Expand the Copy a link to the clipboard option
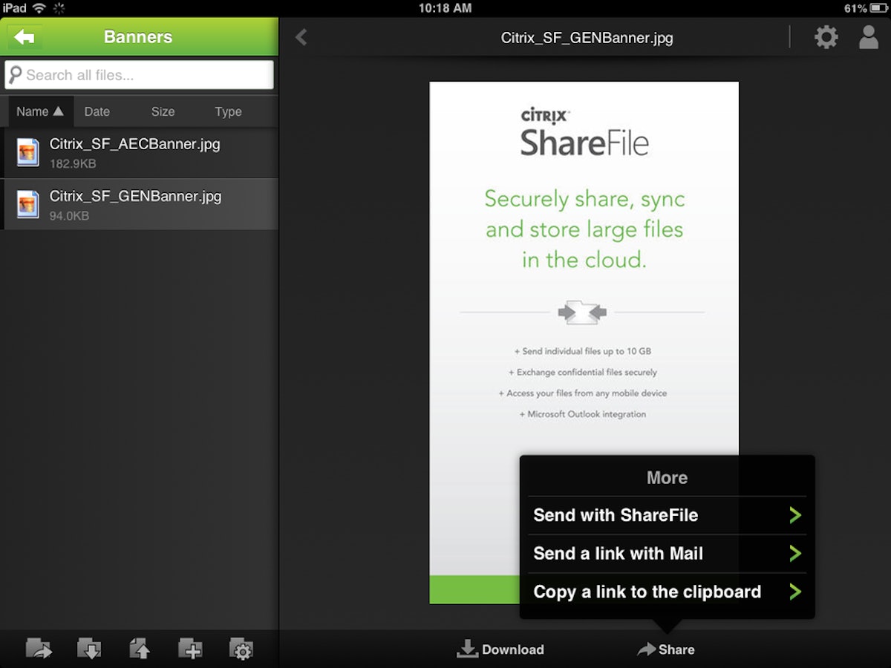 click(794, 592)
